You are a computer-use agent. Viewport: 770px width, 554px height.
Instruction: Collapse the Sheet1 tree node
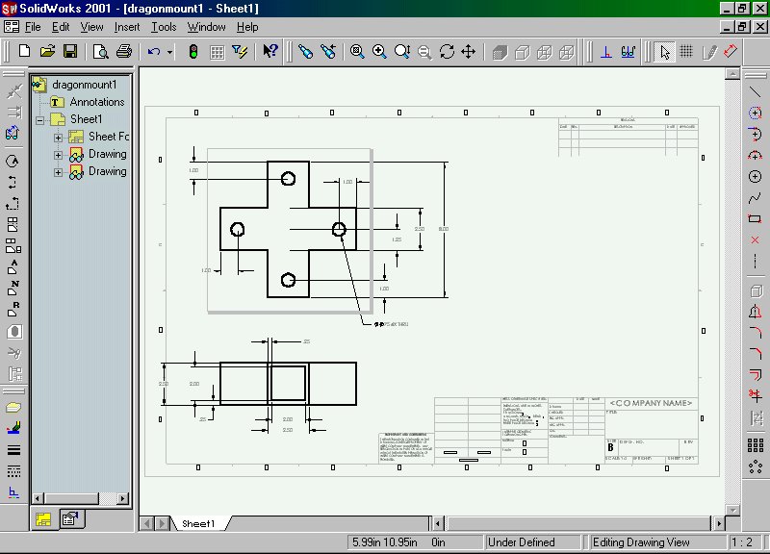click(39, 120)
